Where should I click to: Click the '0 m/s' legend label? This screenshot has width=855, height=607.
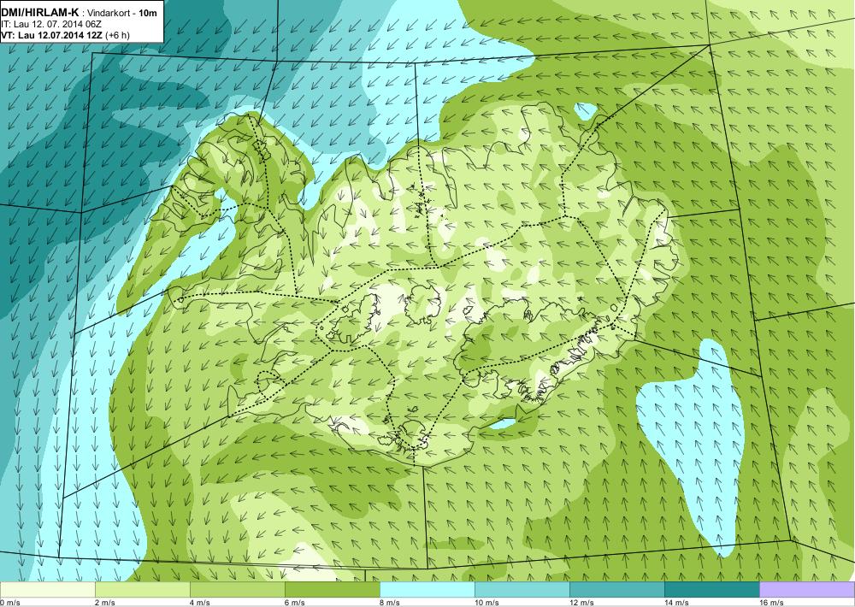point(10,603)
